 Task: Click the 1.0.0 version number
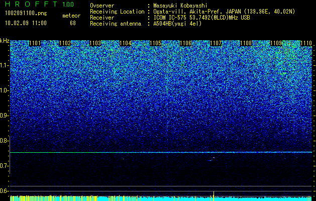pyautogui.click(x=68, y=5)
